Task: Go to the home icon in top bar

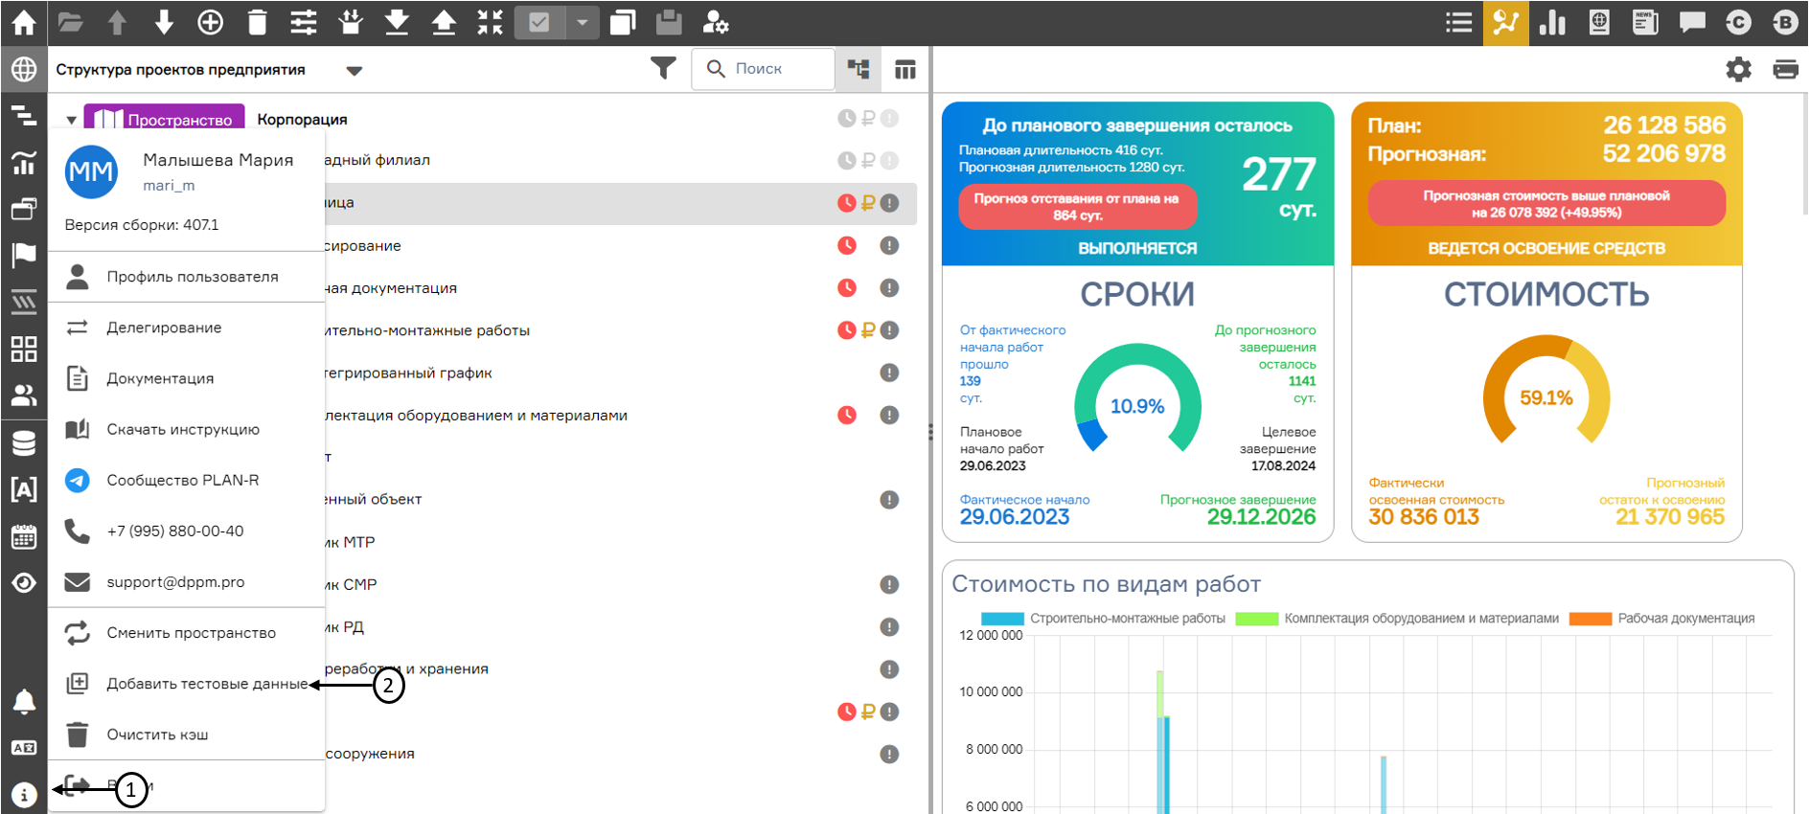Action: click(x=23, y=22)
